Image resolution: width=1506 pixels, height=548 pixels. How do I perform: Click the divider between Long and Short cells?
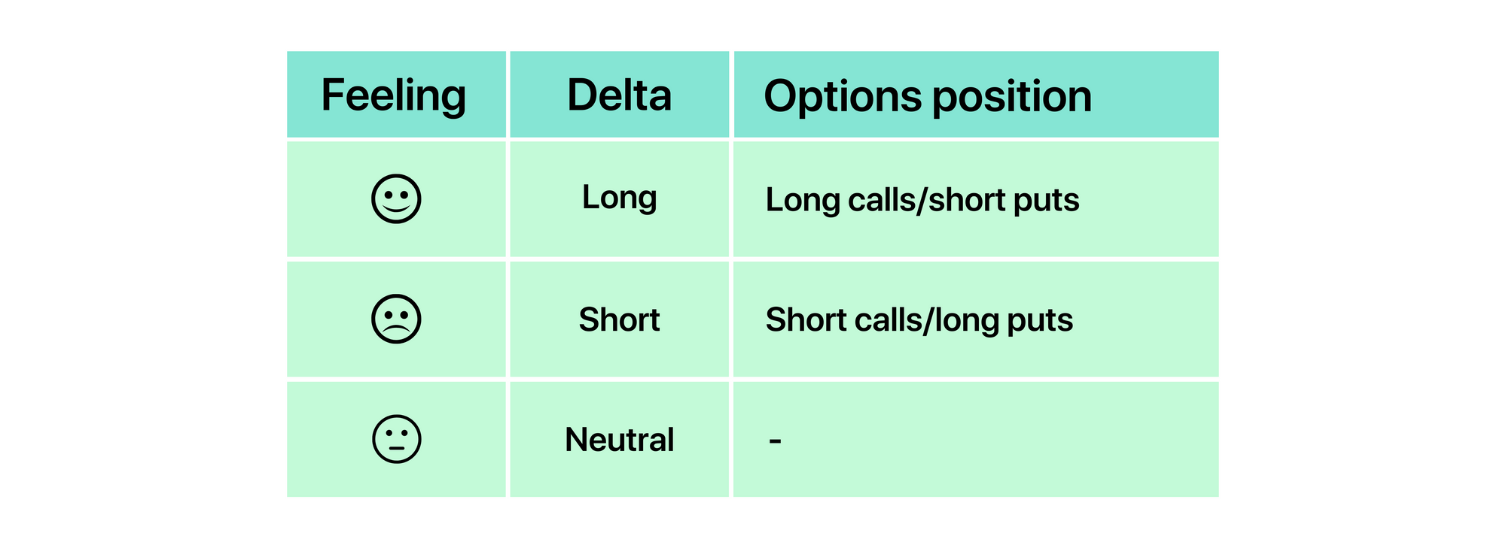620,259
